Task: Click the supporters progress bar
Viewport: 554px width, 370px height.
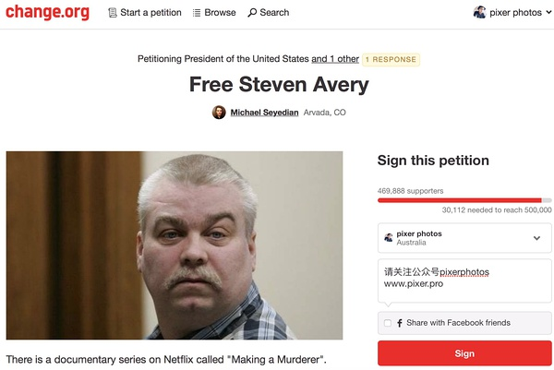Action: tap(464, 200)
